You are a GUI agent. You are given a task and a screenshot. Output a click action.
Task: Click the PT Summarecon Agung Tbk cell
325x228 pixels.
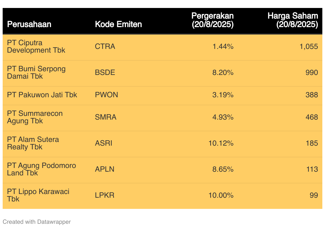[x=35, y=117]
